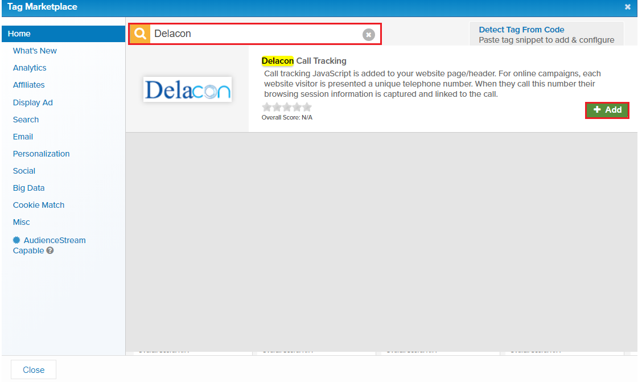Click the AudienceStream gear badge icon

pos(17,240)
